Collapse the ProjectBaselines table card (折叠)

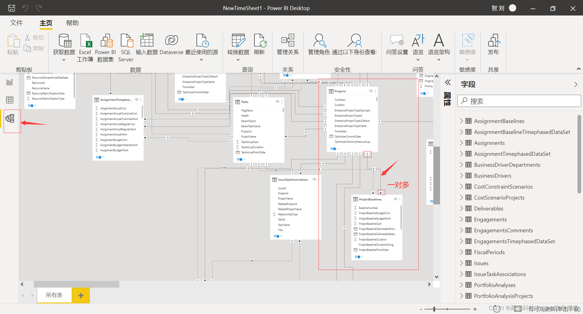(x=359, y=257)
